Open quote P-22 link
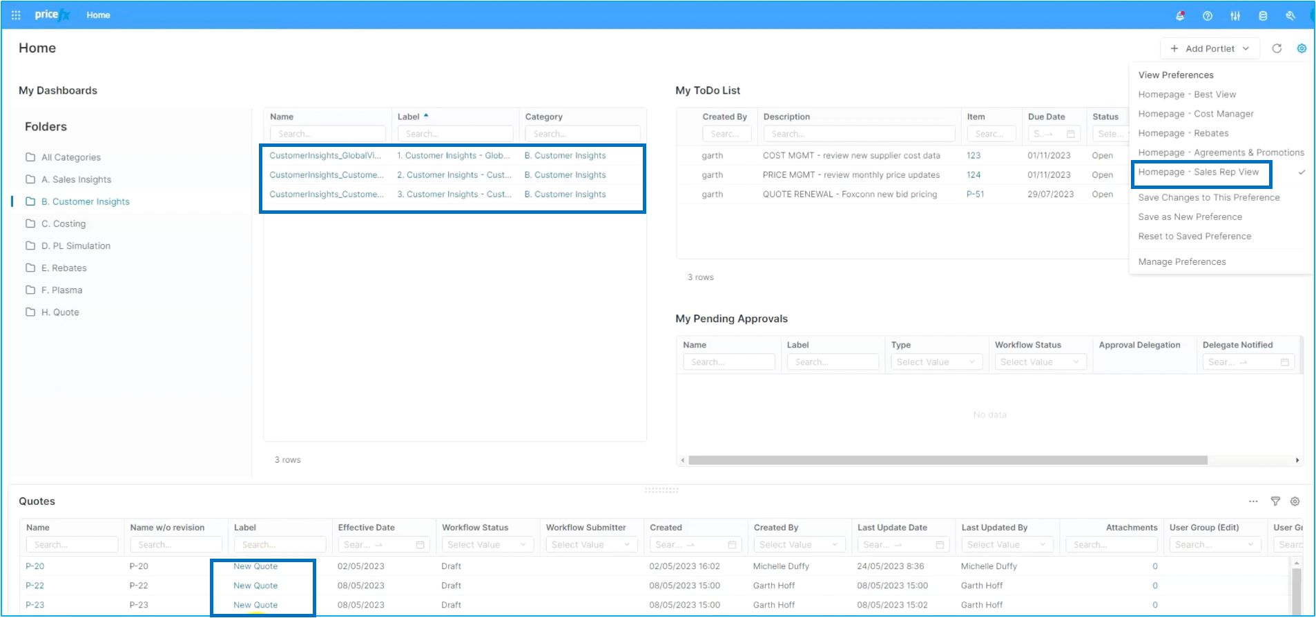Image resolution: width=1316 pixels, height=618 pixels. tap(35, 586)
